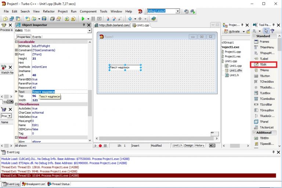Open the Tools menu

(x=104, y=11)
